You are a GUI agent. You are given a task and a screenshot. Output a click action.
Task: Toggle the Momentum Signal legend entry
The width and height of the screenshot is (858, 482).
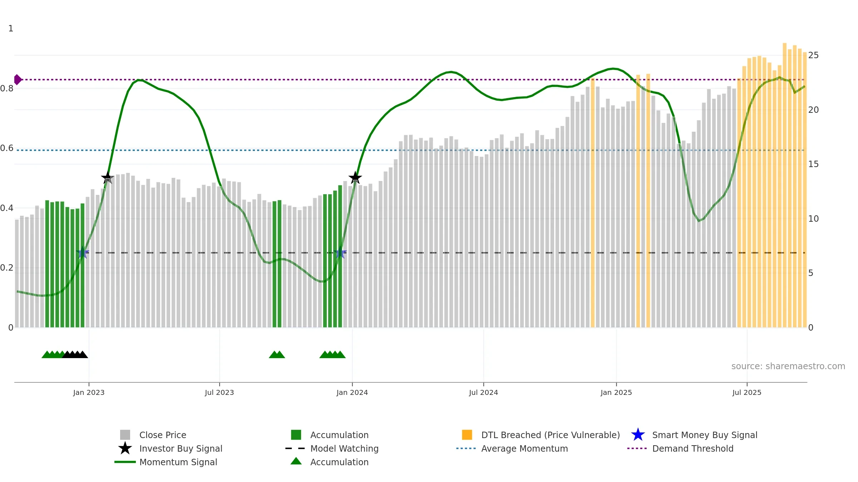178,462
